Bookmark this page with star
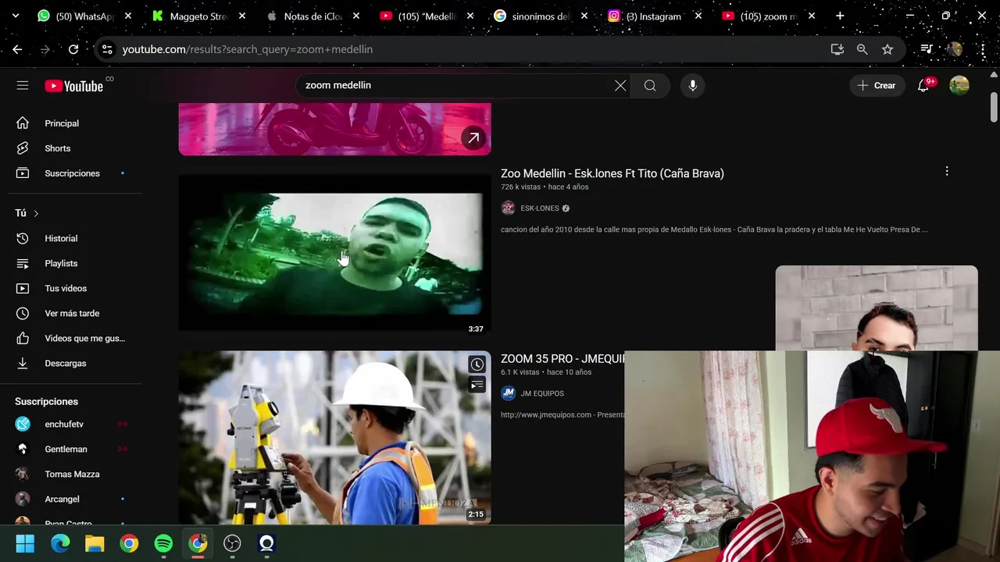The height and width of the screenshot is (562, 1000). (887, 49)
